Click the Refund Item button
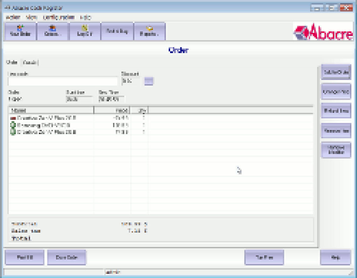357x278 pixels. pos(336,111)
